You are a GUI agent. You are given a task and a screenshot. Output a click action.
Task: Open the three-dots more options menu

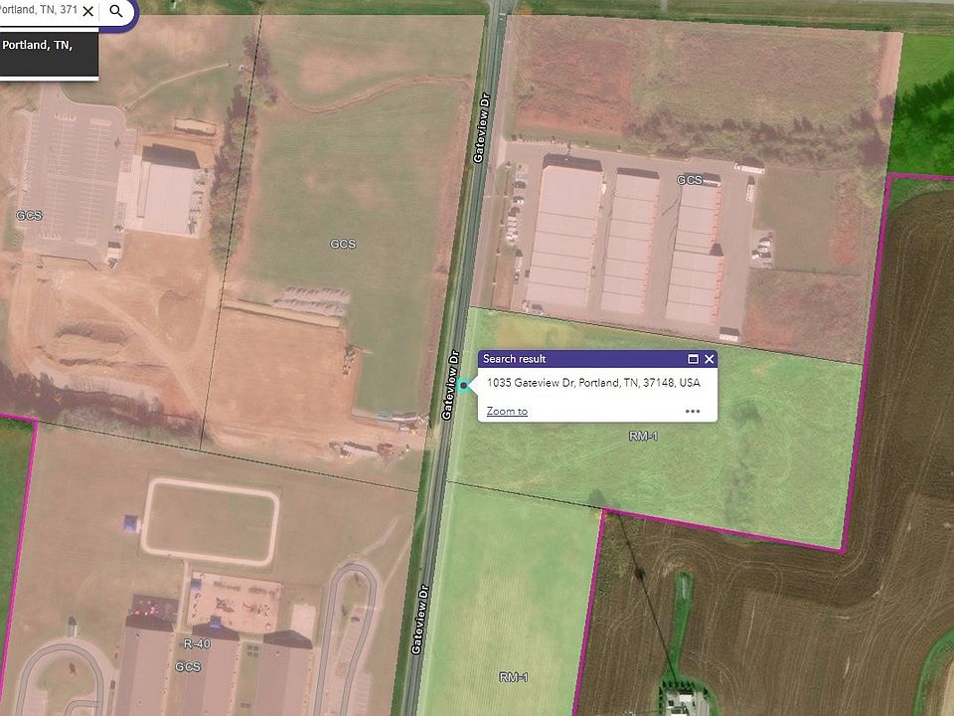(x=693, y=411)
